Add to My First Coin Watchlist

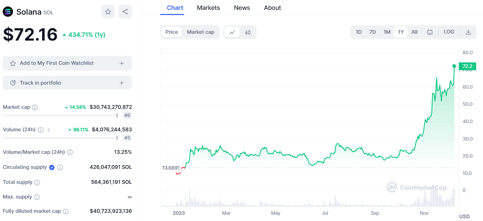pos(67,63)
